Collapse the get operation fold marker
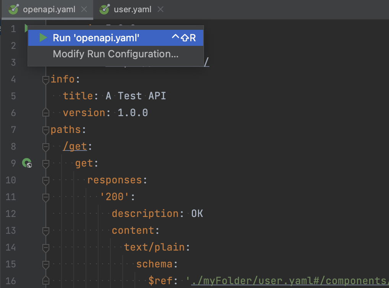This screenshot has height=288, width=389. coord(45,164)
